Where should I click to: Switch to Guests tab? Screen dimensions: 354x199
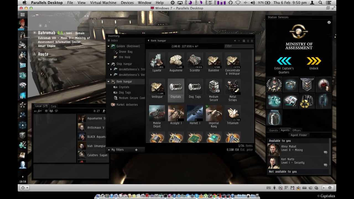274,130
